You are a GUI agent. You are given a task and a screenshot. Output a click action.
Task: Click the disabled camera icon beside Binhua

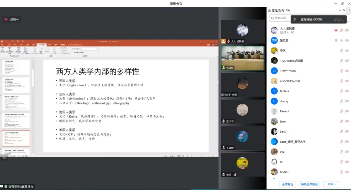[x=347, y=91]
